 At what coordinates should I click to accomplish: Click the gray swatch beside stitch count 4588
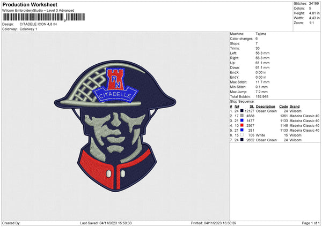coord(242,116)
